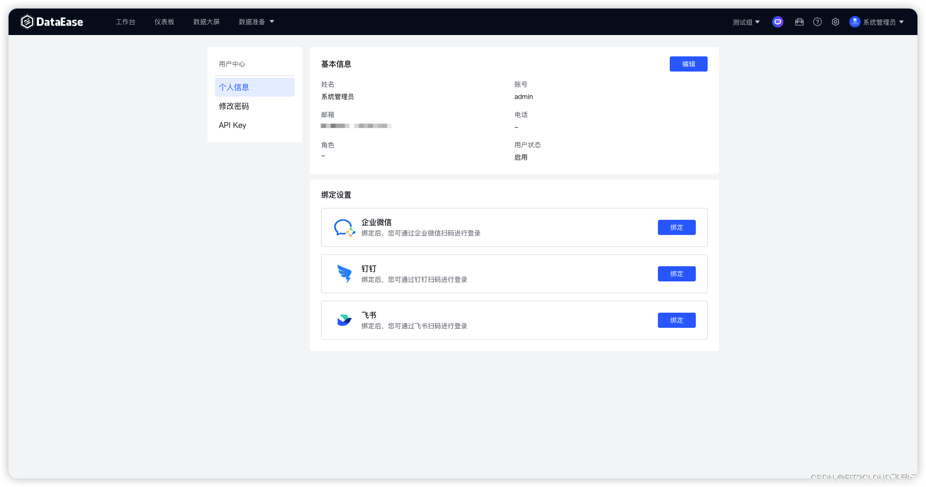Open 修改密码 in the sidebar
This screenshot has height=487, width=926.
[x=255, y=106]
